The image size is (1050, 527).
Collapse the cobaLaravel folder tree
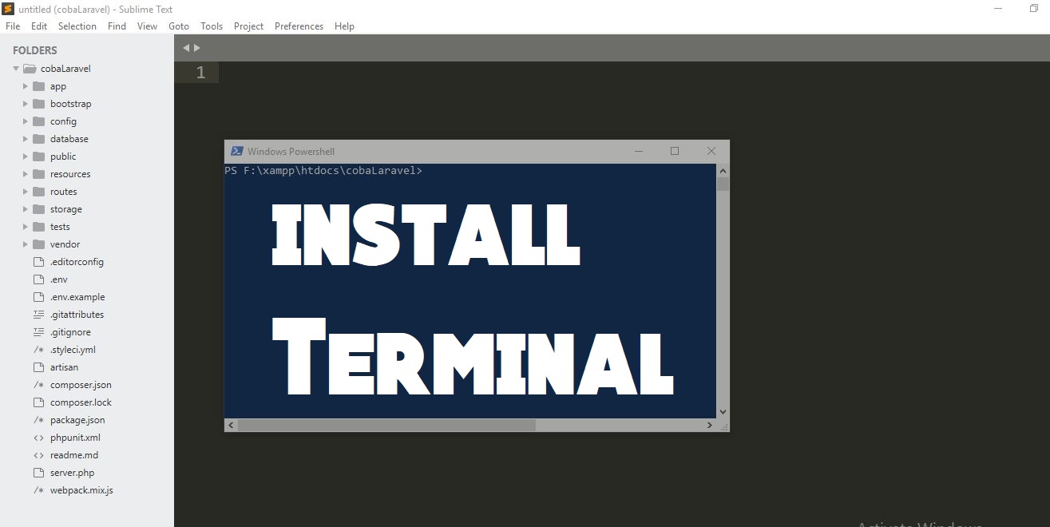[x=14, y=69]
